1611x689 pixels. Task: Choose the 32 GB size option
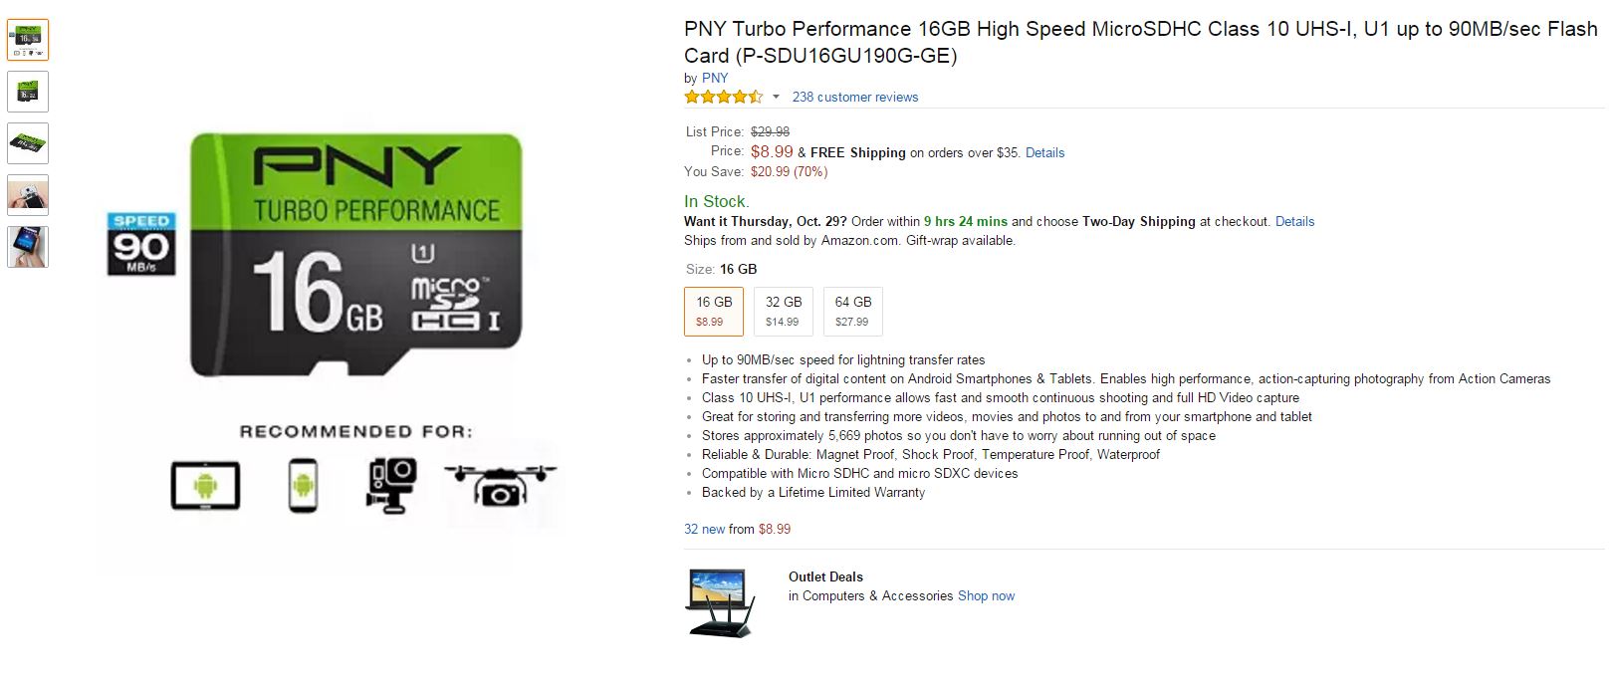point(784,311)
